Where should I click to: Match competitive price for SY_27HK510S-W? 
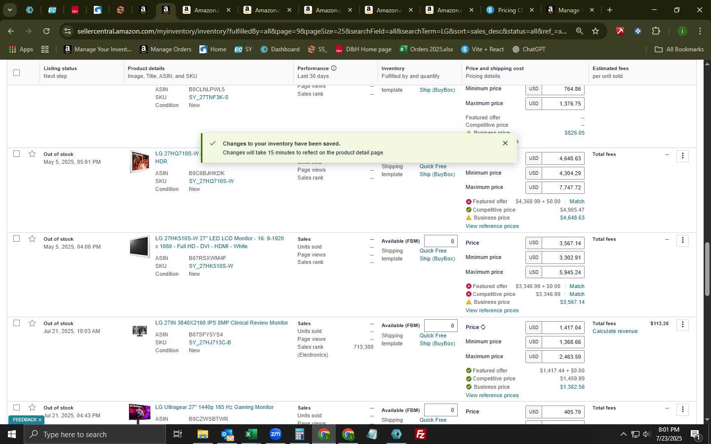[x=577, y=294]
